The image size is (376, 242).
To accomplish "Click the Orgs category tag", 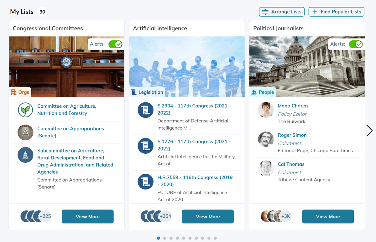I will coord(20,92).
